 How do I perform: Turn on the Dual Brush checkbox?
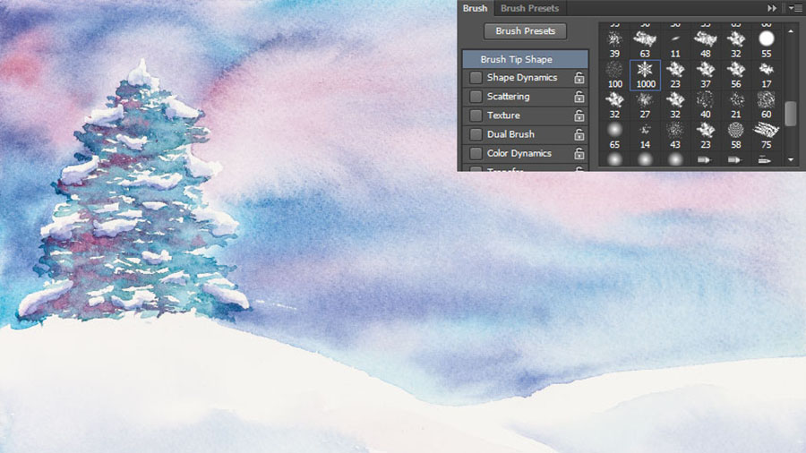tap(476, 134)
